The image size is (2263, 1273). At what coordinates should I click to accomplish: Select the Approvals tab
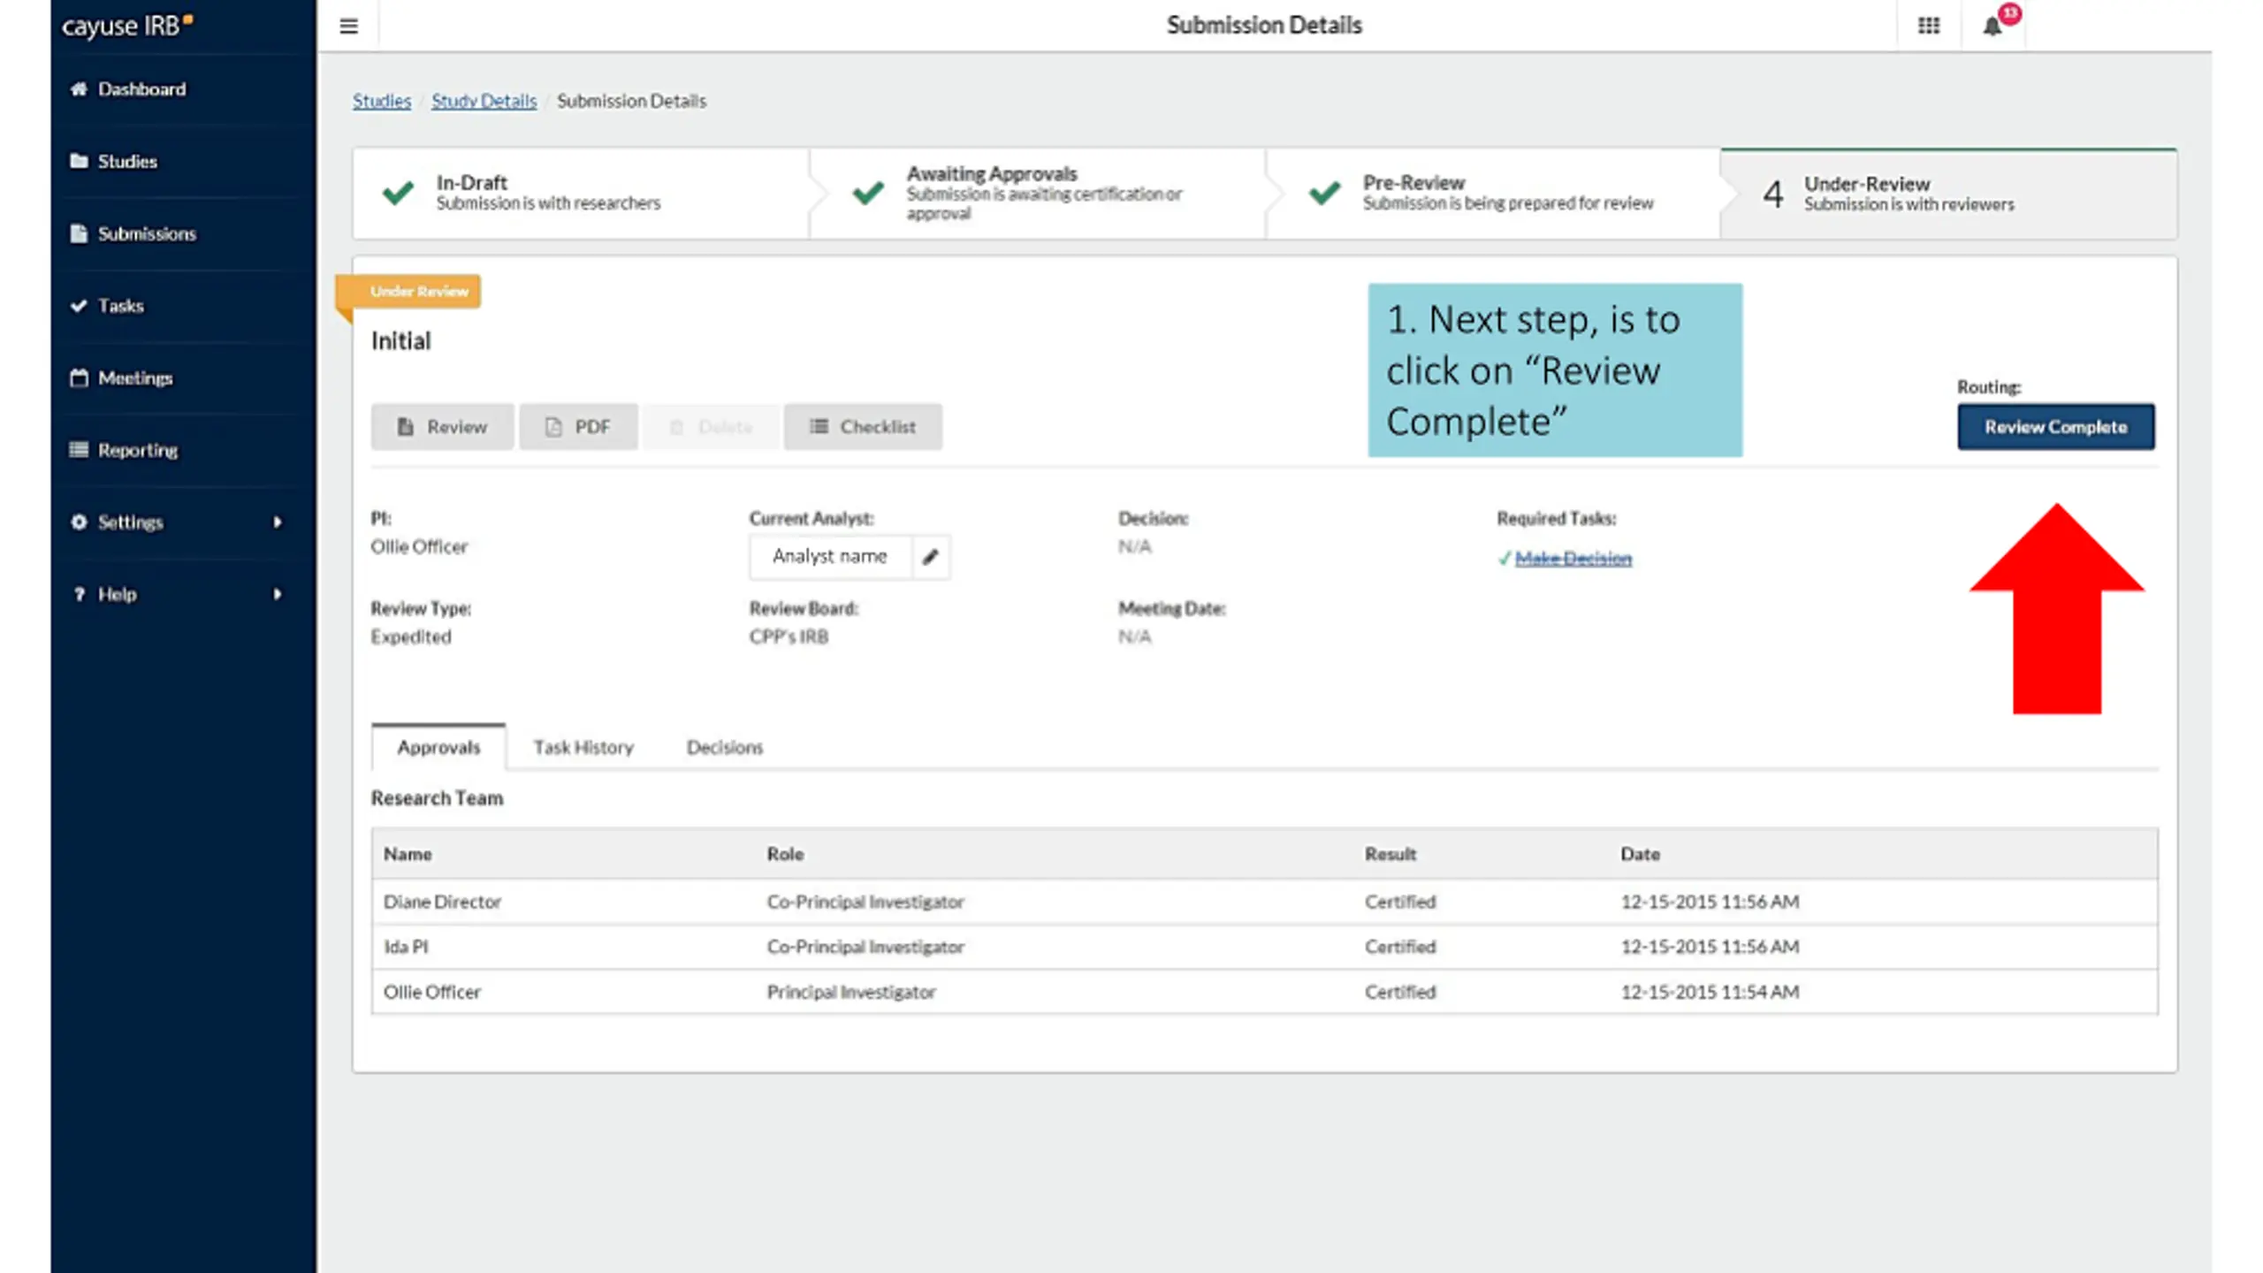[x=438, y=748]
